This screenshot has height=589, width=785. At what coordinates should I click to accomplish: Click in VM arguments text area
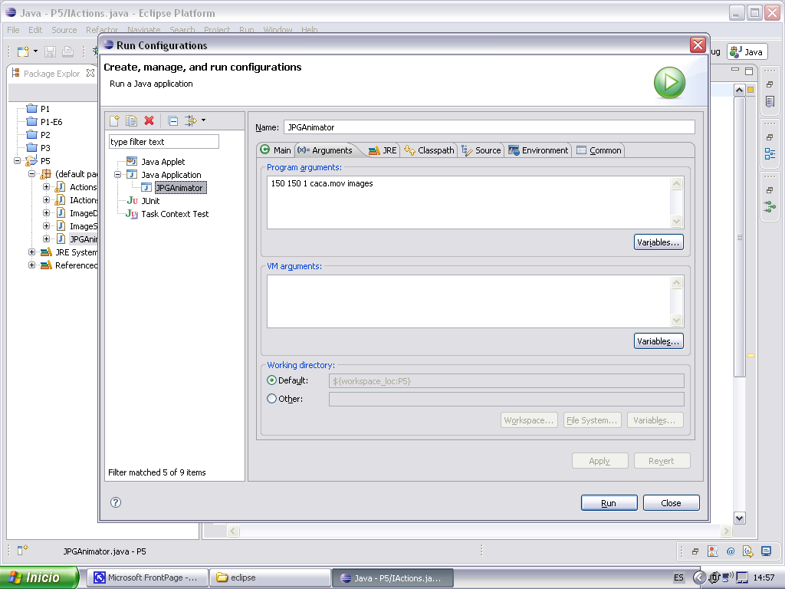[468, 301]
